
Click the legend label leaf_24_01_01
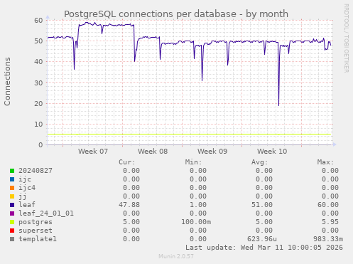pos(46,213)
